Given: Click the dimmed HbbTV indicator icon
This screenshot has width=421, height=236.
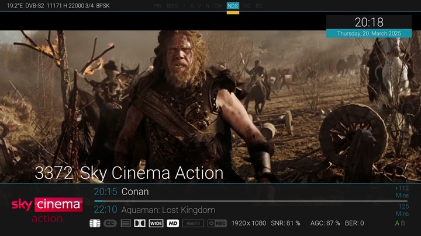Looking at the screenshot, I should pos(193,223).
